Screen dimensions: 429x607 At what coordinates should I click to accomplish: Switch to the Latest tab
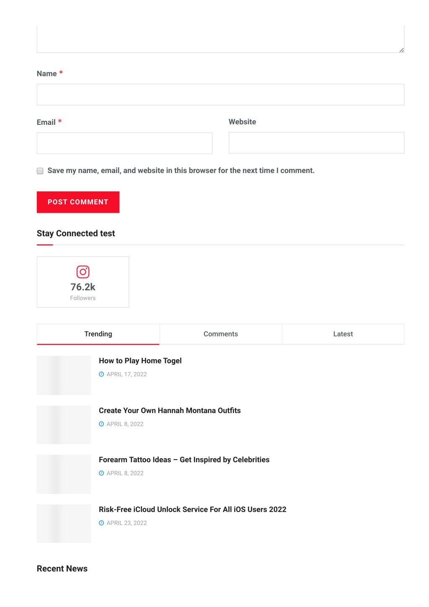click(343, 334)
